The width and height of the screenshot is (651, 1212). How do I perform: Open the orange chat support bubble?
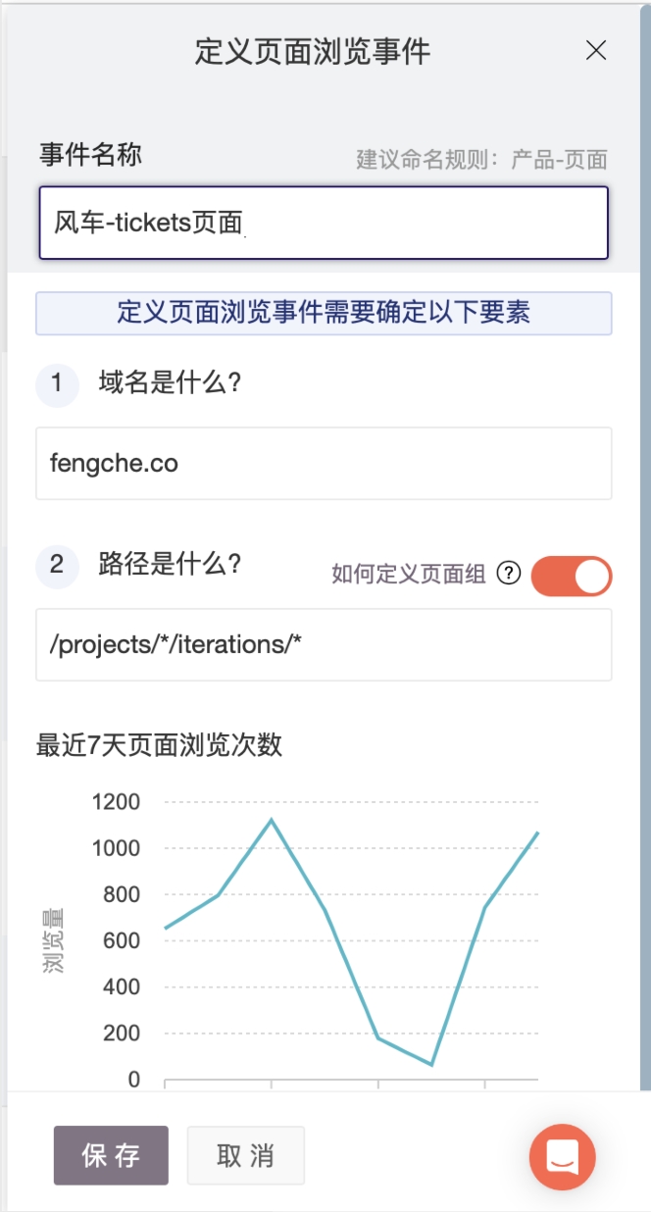[563, 1158]
